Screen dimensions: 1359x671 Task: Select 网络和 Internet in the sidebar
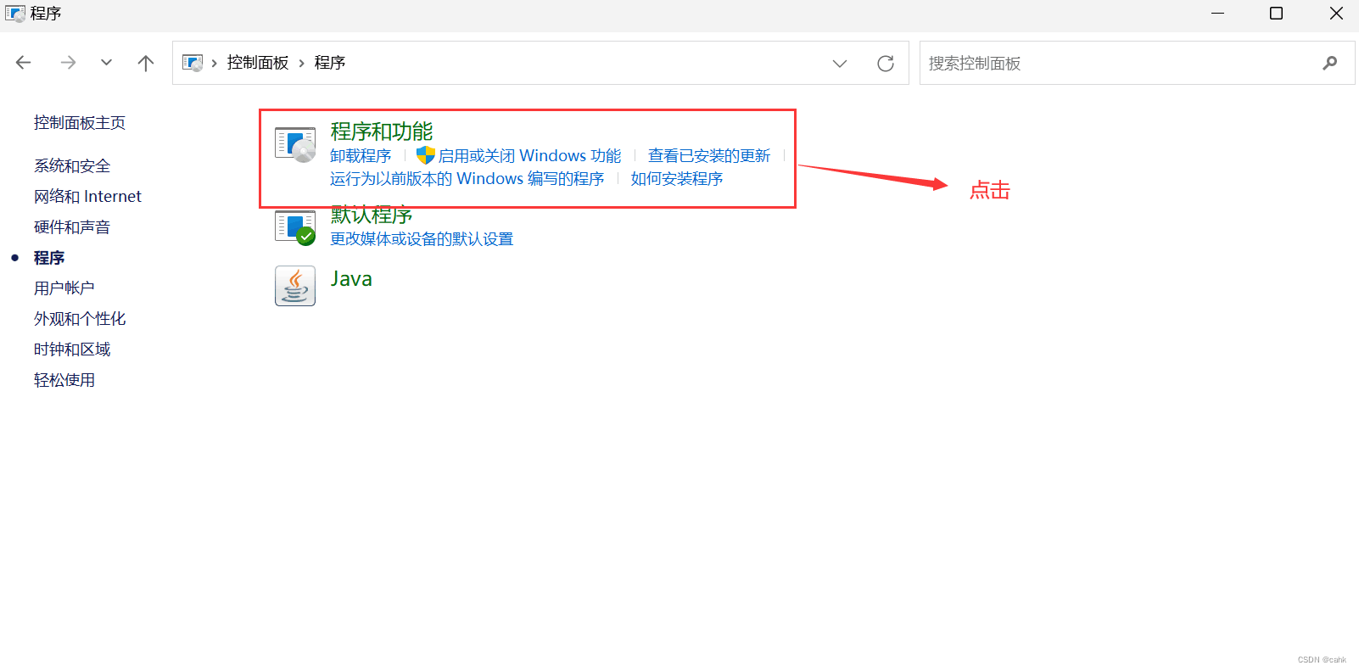[x=87, y=197]
